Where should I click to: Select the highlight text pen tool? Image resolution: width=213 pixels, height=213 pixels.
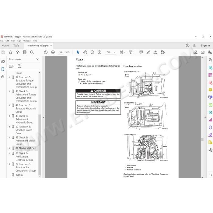click(x=148, y=52)
